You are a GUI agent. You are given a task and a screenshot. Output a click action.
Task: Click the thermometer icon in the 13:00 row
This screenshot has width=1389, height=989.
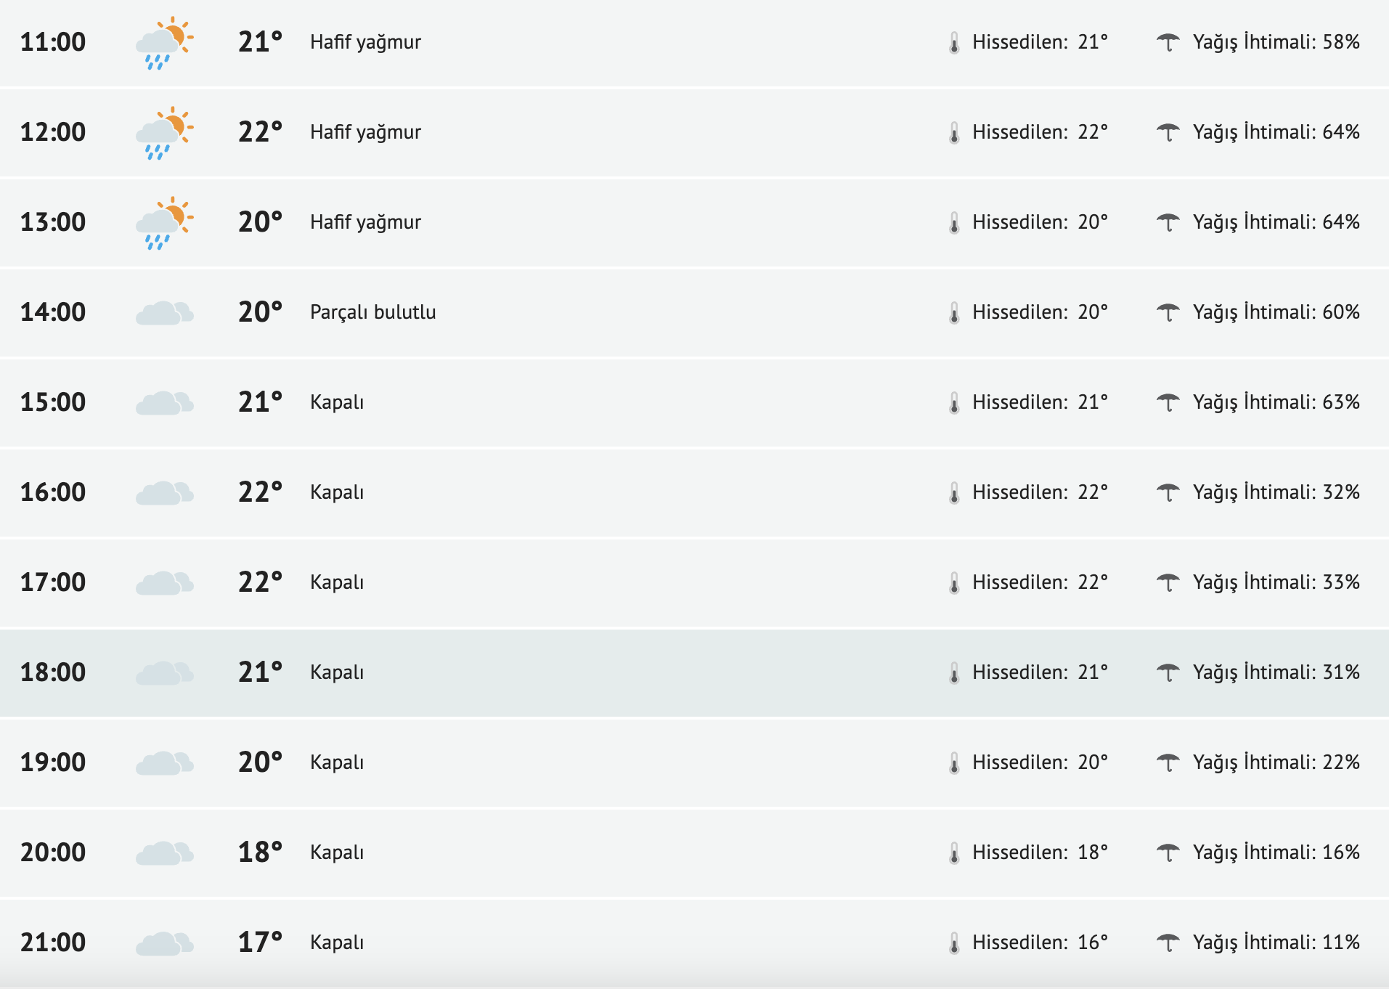click(x=954, y=222)
